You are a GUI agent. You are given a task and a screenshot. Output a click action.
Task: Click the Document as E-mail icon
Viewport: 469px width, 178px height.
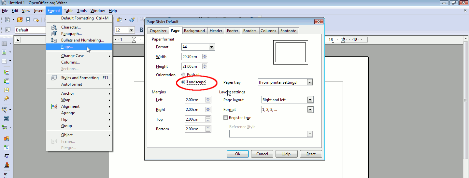tap(36, 20)
